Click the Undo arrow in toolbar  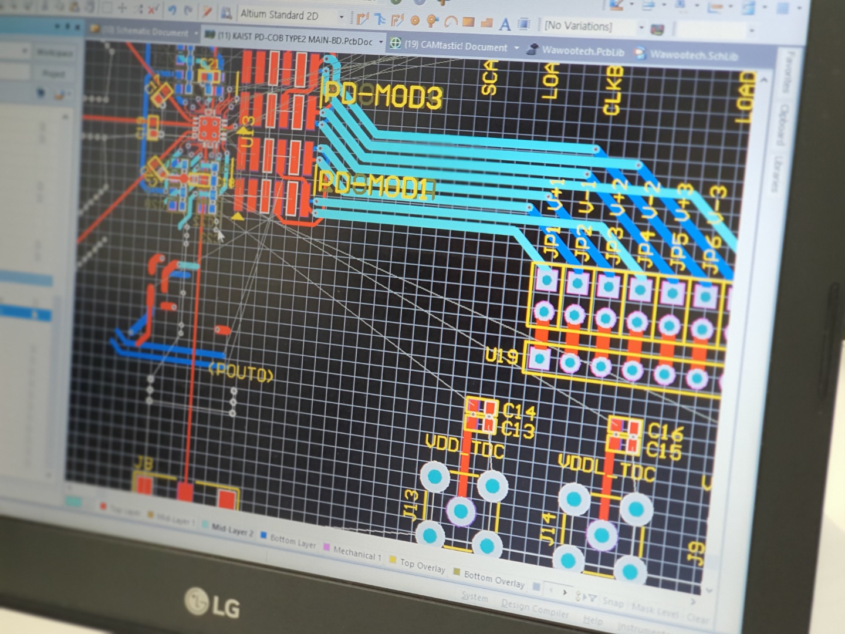pos(172,11)
